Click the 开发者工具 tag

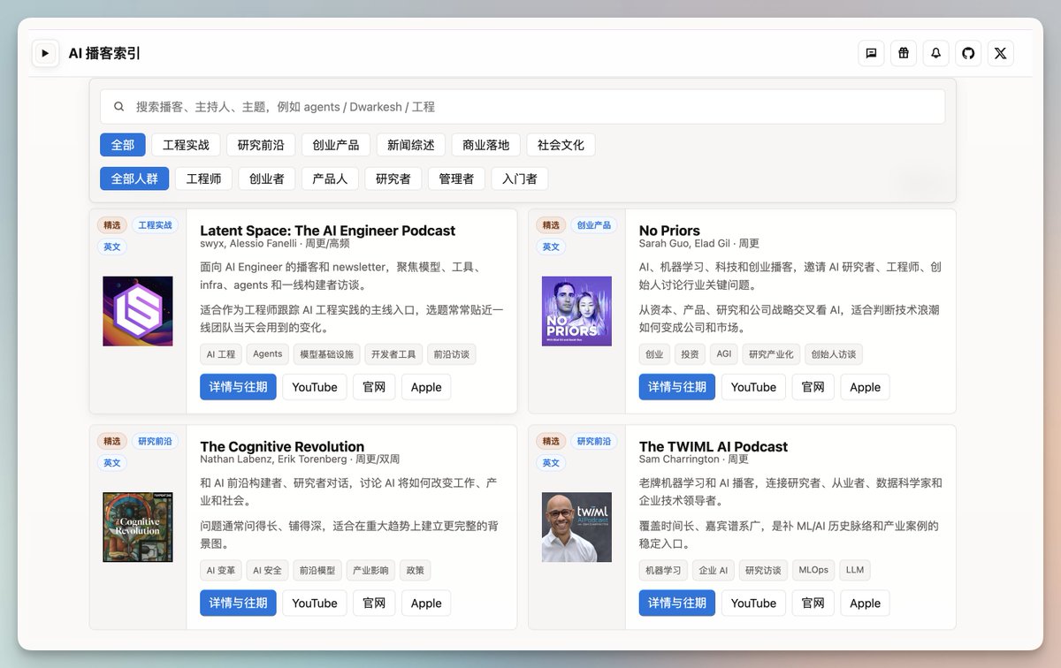click(393, 354)
